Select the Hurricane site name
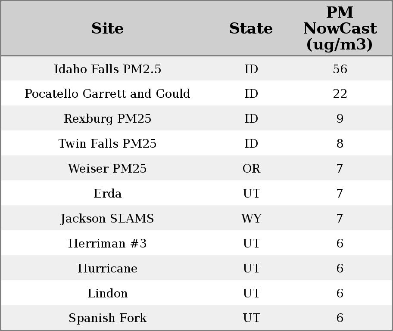This screenshot has width=393, height=331. [x=107, y=269]
